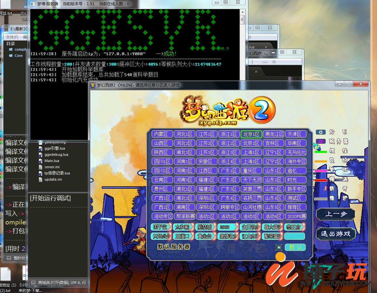The width and height of the screenshot is (377, 293).
Task: Click the 梦幻西游2 window title icon
Action: pyautogui.click(x=93, y=85)
